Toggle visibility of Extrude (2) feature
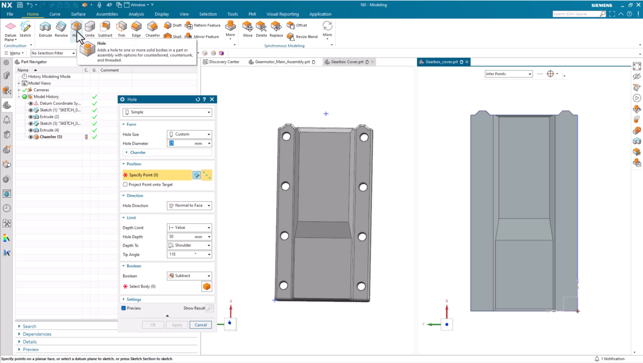 pos(31,116)
